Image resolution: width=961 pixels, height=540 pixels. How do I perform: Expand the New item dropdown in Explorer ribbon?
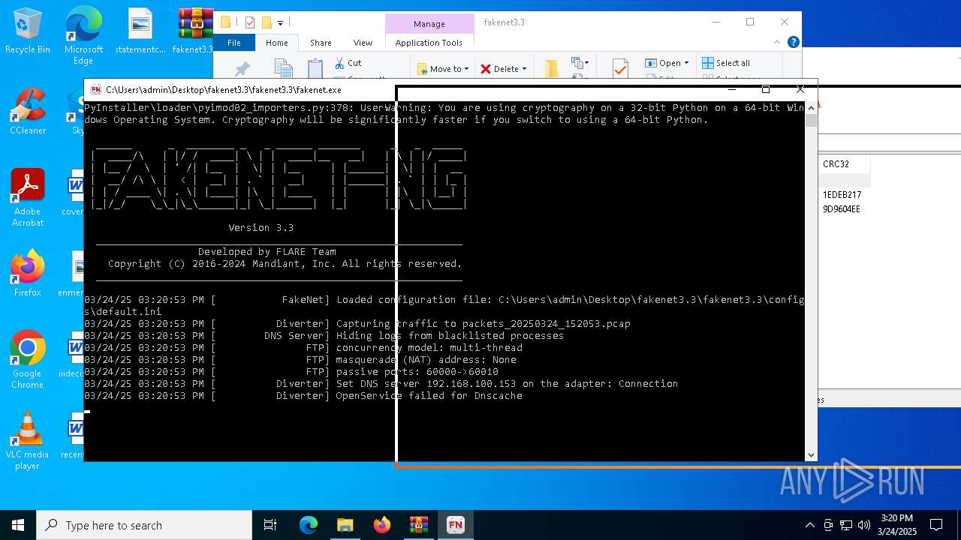580,64
